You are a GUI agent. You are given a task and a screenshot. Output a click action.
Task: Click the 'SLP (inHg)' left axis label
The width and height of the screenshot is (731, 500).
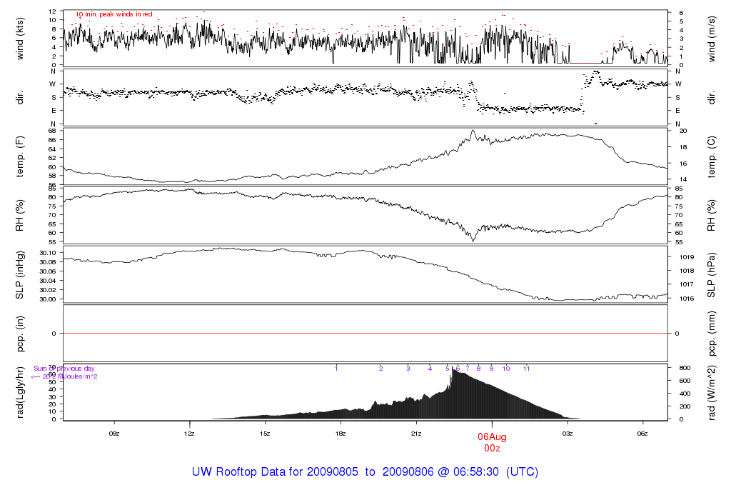pos(19,275)
